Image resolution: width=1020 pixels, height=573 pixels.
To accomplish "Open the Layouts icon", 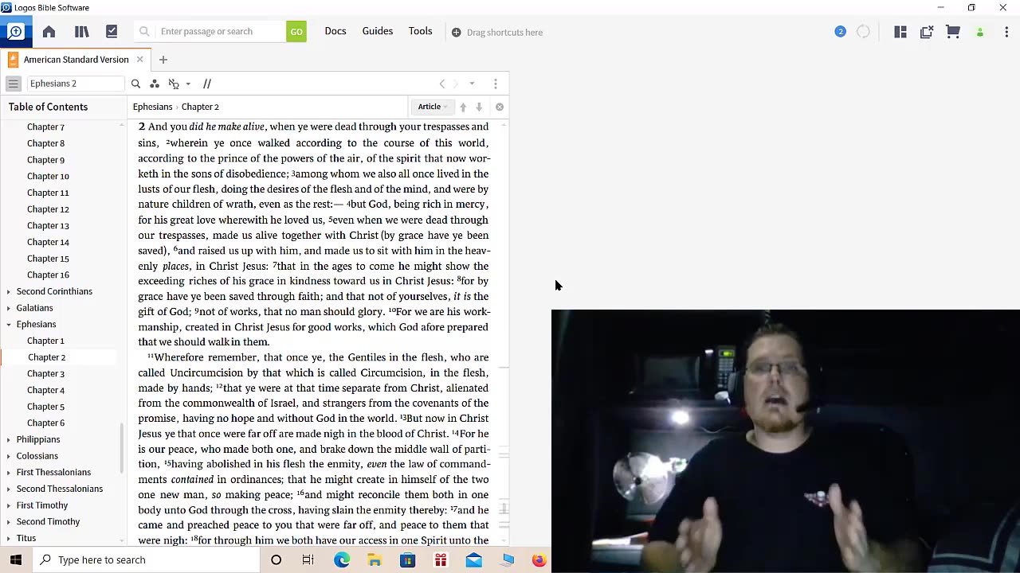I will (x=900, y=32).
